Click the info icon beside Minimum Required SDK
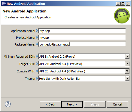 (x=37, y=56)
